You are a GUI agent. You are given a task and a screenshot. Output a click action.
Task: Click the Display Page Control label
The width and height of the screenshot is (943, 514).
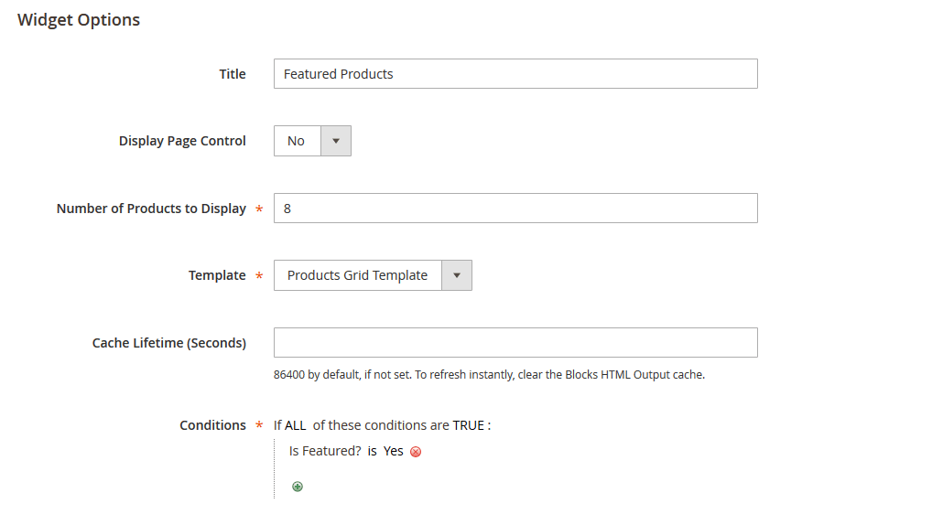tap(182, 141)
